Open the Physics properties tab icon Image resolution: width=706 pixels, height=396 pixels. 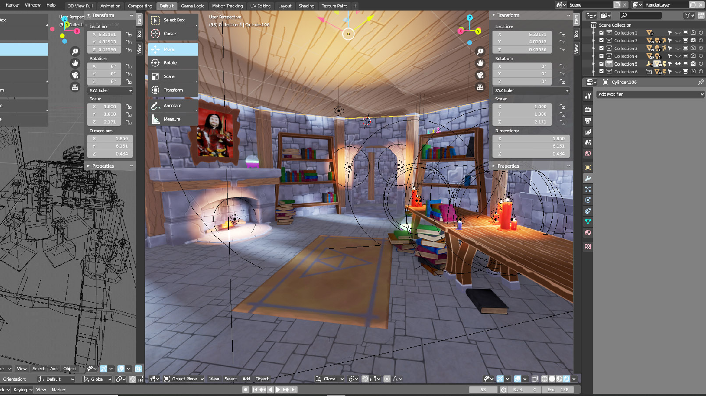[588, 200]
